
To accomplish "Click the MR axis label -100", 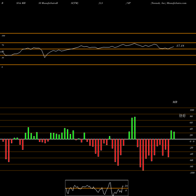I will [192, 173].
